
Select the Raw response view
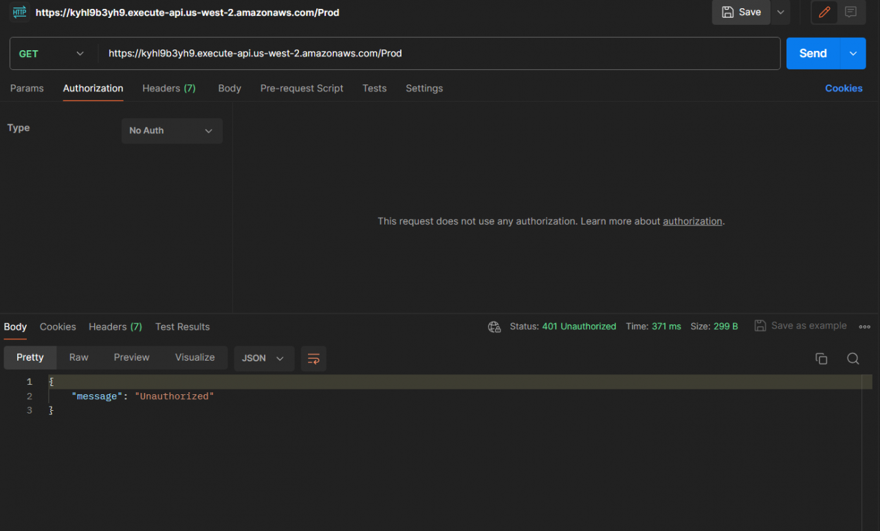click(79, 357)
